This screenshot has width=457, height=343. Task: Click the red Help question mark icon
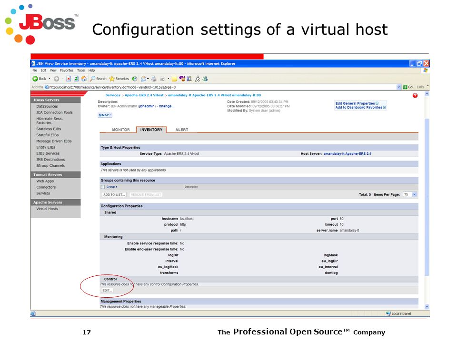(415, 96)
